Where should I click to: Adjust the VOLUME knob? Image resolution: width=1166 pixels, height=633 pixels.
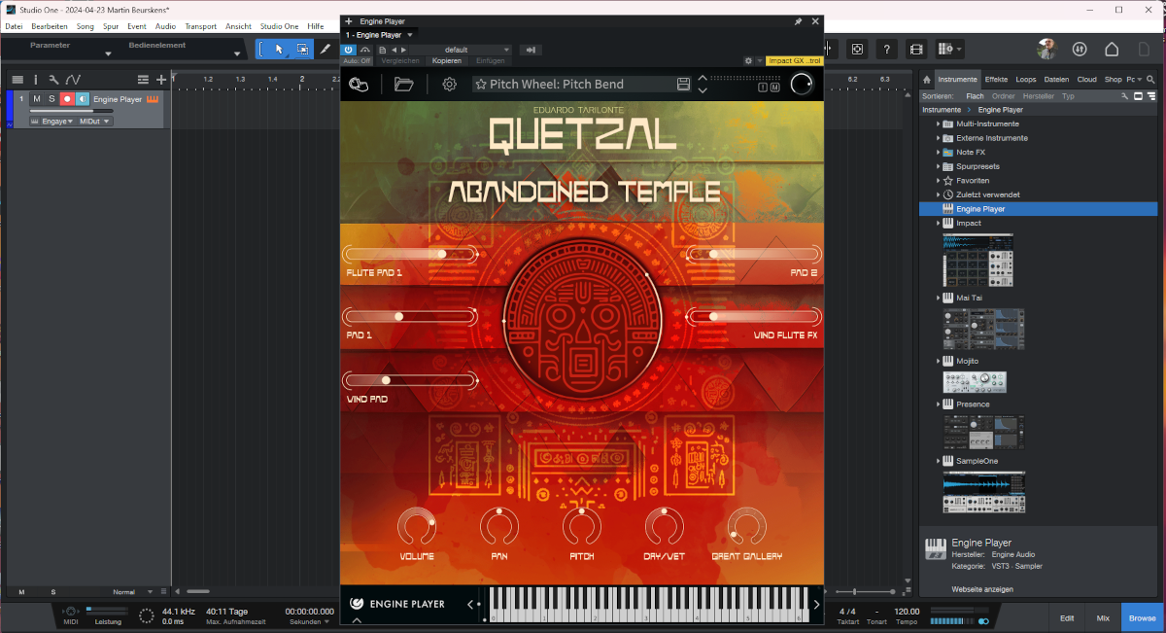[417, 527]
